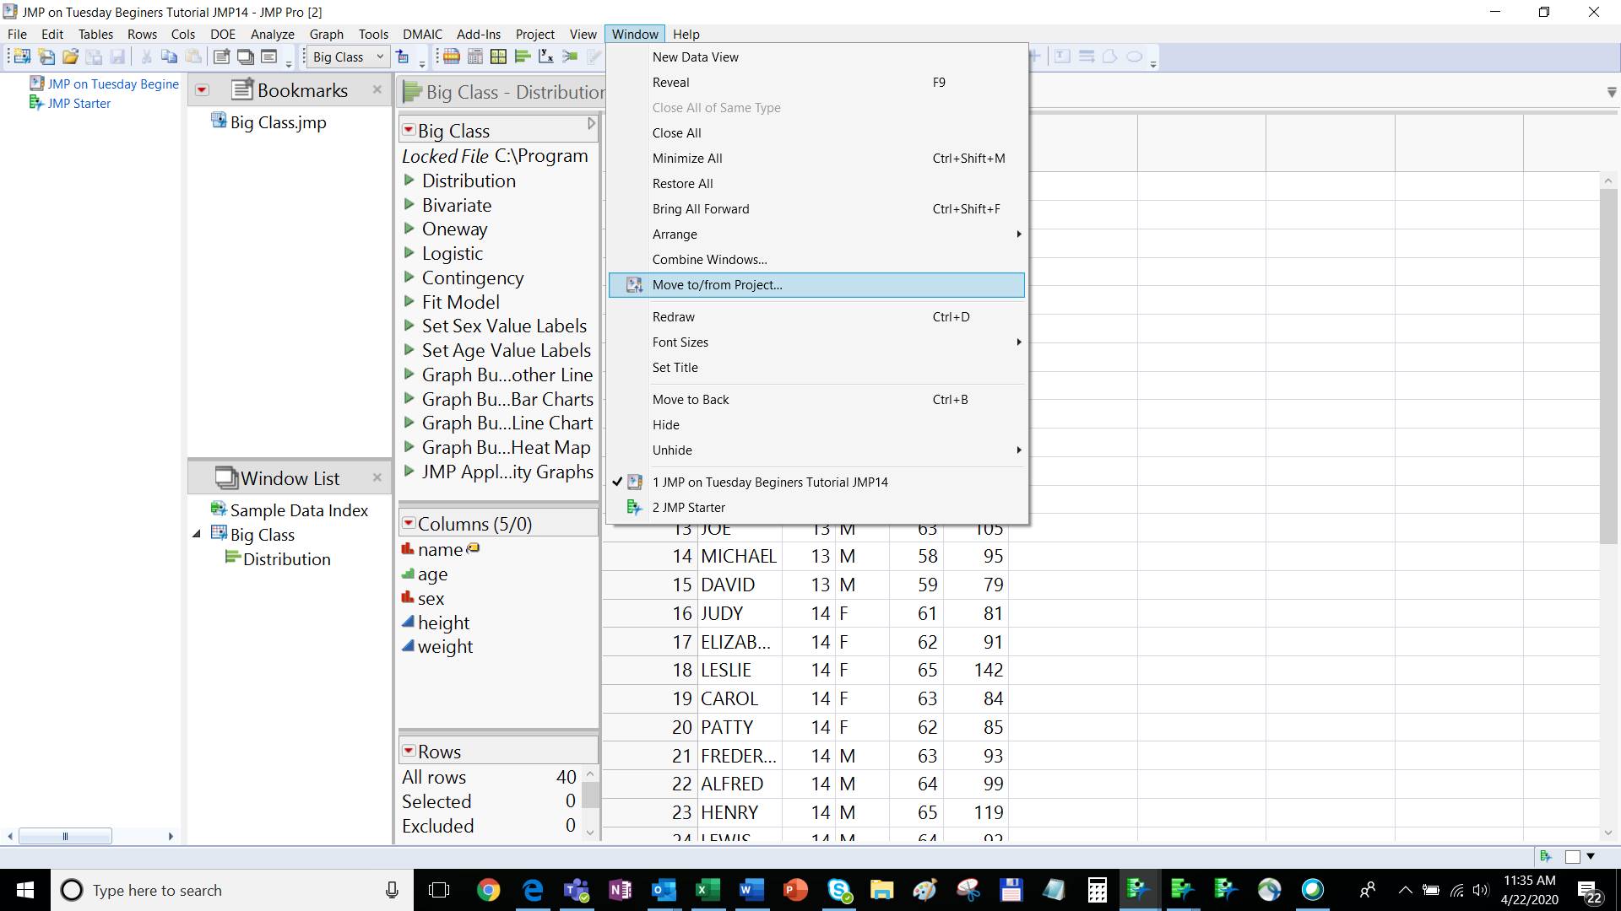Image resolution: width=1621 pixels, height=911 pixels.
Task: Open the Tabulate calculator toolbar icon
Action: 475,57
